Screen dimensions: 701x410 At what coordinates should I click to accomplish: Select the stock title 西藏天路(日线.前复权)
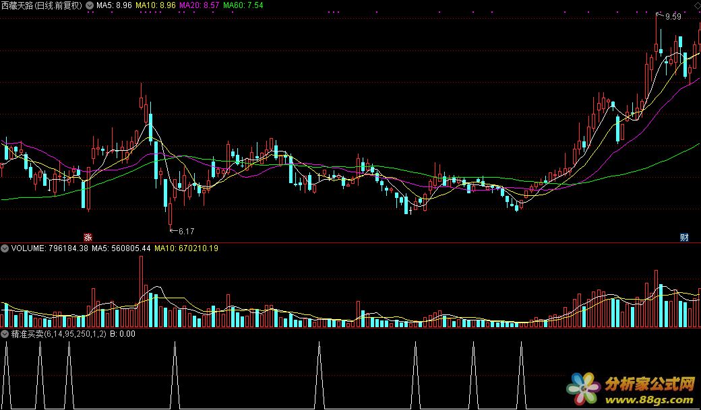(42, 5)
